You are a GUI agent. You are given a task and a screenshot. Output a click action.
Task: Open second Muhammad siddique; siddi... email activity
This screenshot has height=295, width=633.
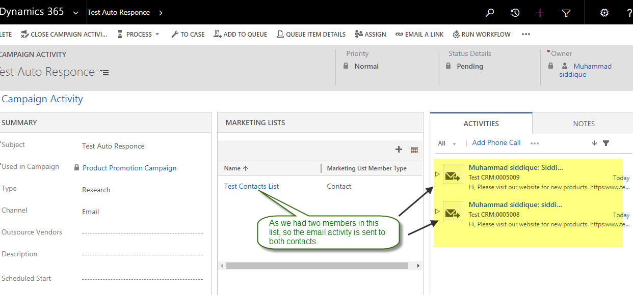coord(516,204)
